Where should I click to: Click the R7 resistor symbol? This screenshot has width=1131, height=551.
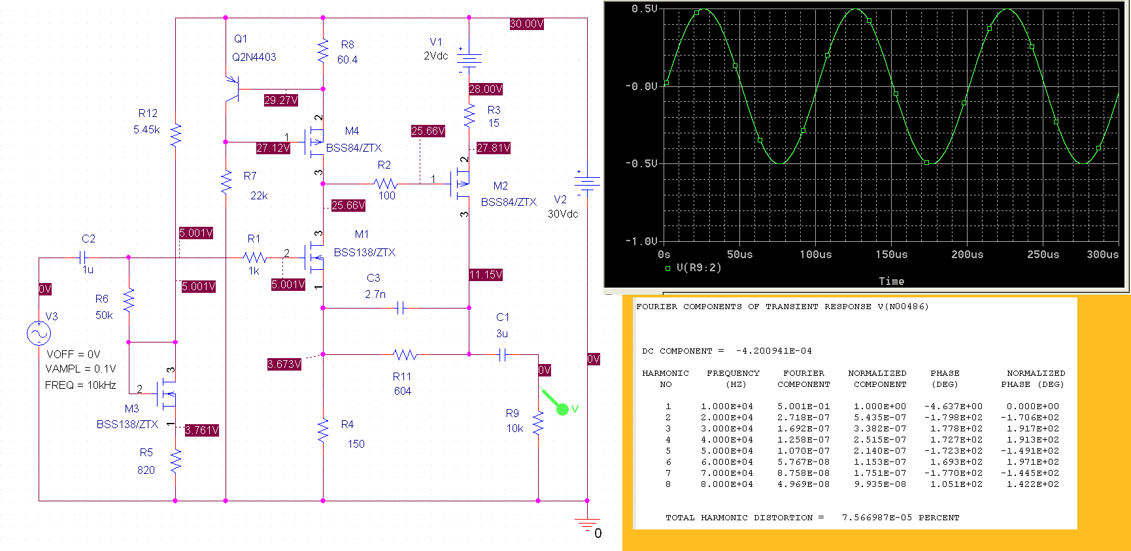point(226,182)
